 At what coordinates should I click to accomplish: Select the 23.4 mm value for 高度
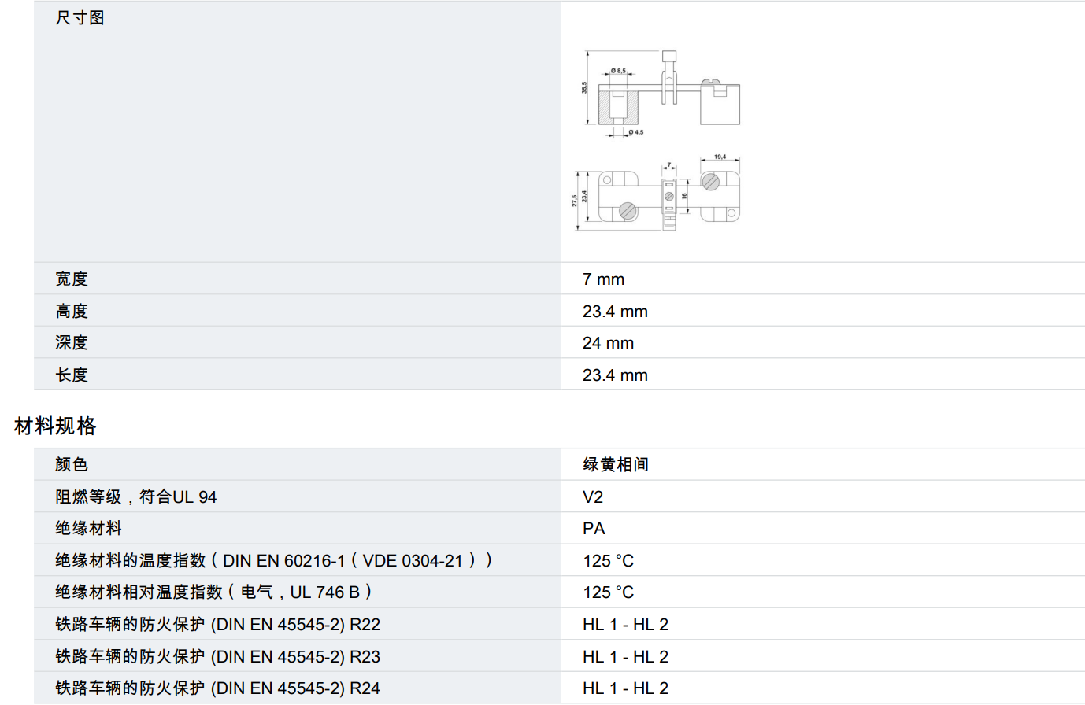click(x=615, y=312)
